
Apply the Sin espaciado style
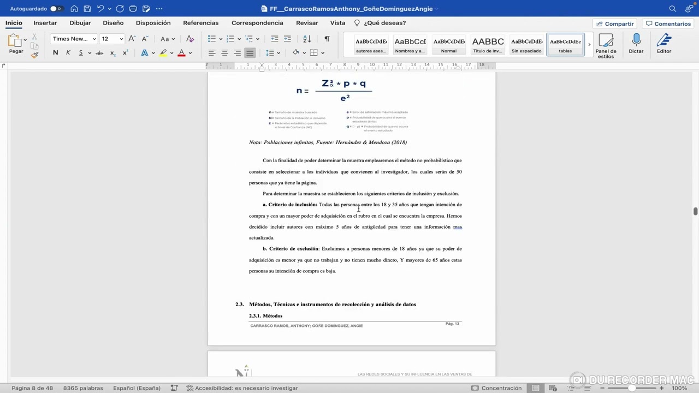(x=526, y=45)
